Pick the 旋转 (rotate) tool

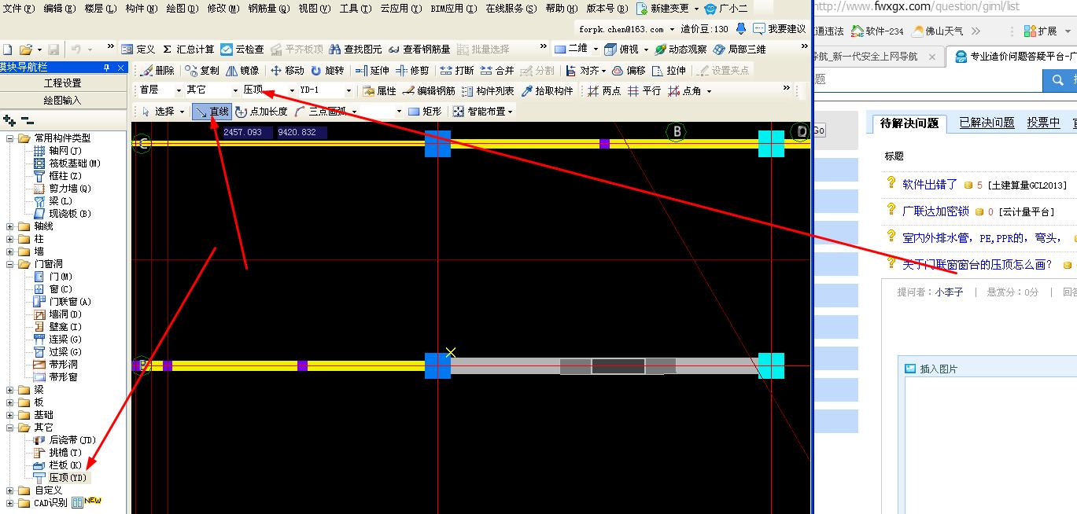coord(327,71)
